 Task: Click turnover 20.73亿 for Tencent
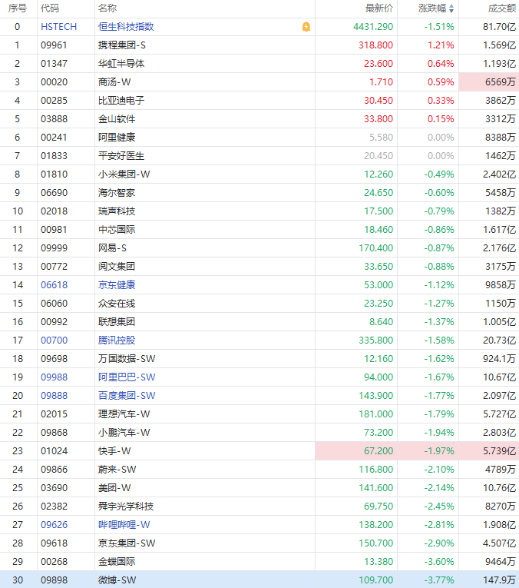pyautogui.click(x=499, y=341)
